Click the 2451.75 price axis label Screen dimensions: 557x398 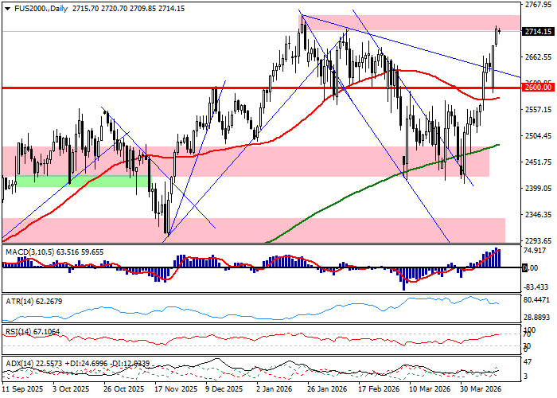[x=539, y=162]
